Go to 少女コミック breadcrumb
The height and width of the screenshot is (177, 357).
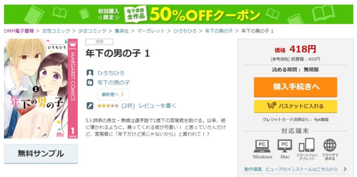pyautogui.click(x=92, y=31)
